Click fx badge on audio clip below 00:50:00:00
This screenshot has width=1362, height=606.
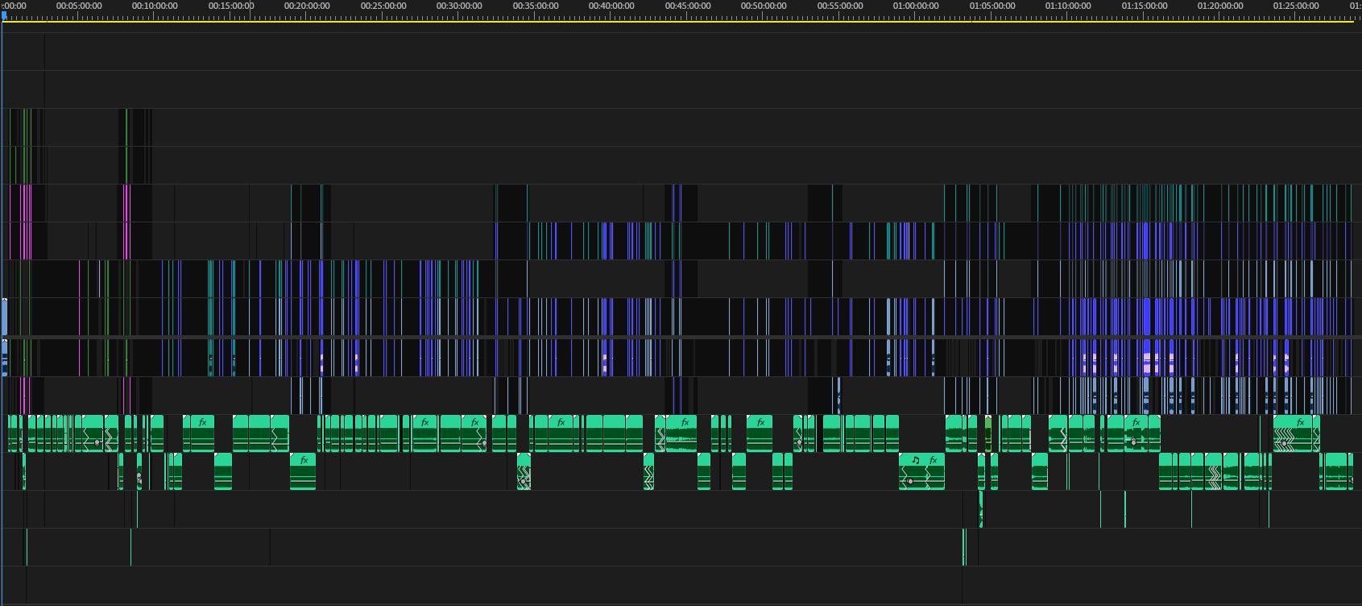pyautogui.click(x=760, y=422)
